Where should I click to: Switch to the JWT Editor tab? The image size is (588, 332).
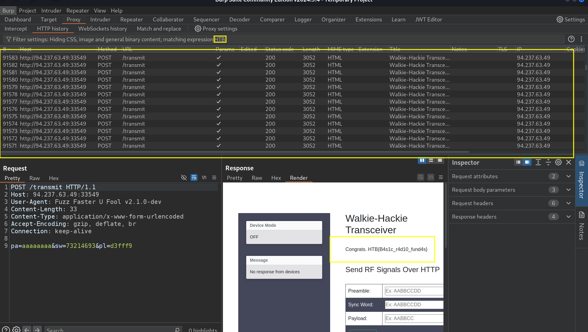[428, 20]
